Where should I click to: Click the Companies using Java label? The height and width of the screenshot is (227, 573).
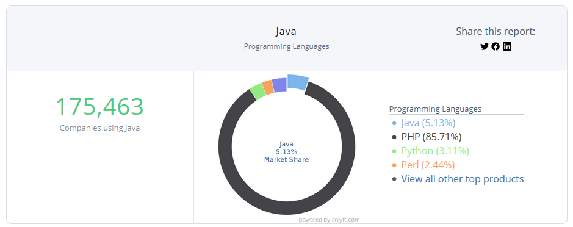[x=99, y=128]
